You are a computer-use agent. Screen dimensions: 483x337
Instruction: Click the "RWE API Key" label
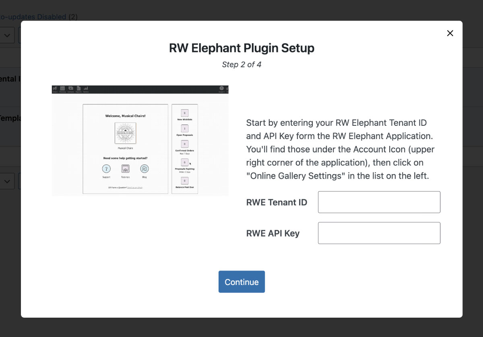click(x=273, y=233)
